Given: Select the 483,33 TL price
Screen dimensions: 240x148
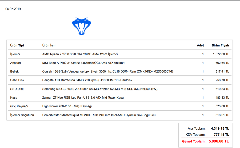Looking at the screenshot, I should [x=222, y=98].
